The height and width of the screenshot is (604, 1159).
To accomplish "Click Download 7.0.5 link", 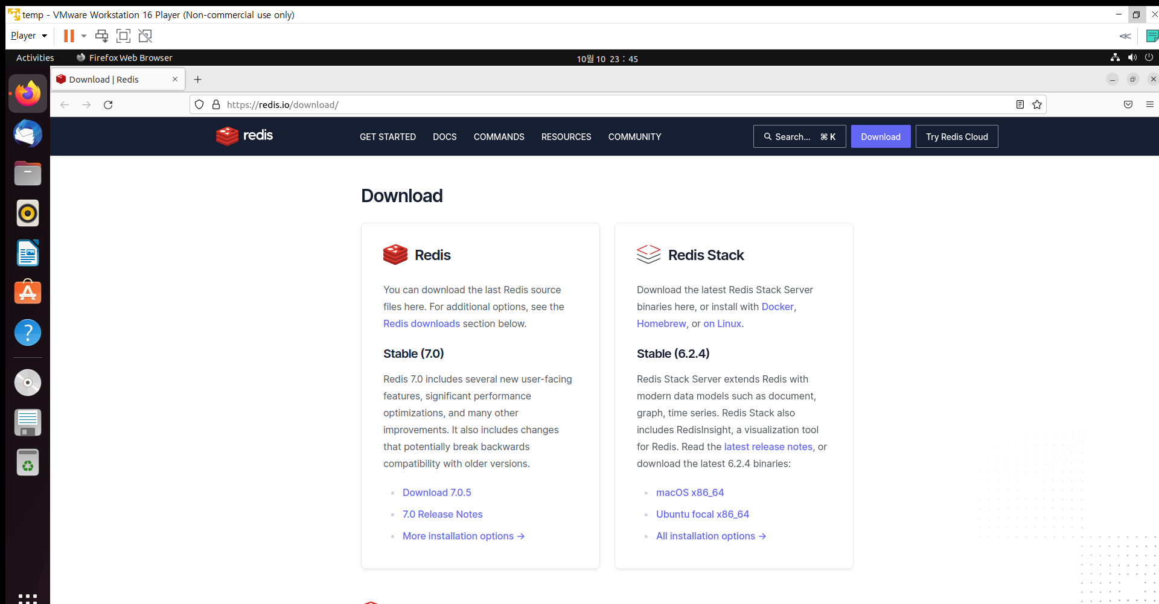I will (x=437, y=492).
